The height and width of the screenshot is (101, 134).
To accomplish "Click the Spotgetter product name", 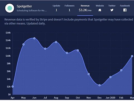I will tap(24, 6).
